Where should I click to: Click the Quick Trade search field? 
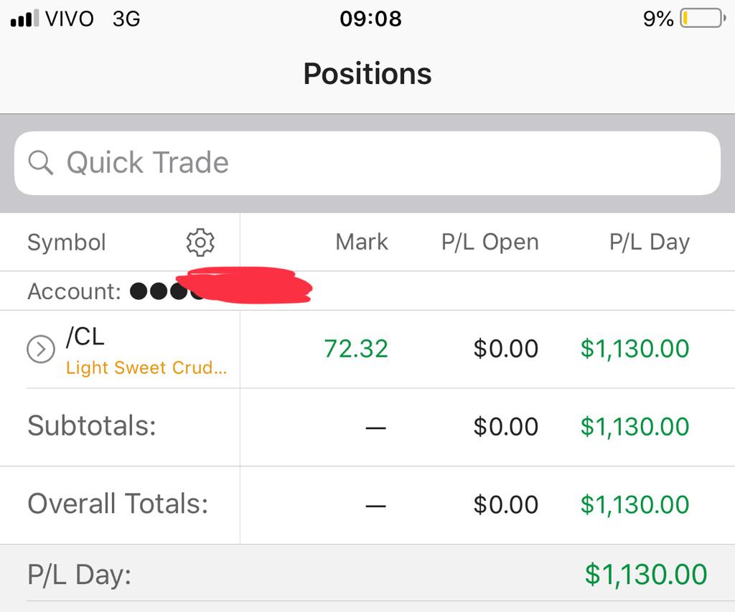[x=367, y=163]
